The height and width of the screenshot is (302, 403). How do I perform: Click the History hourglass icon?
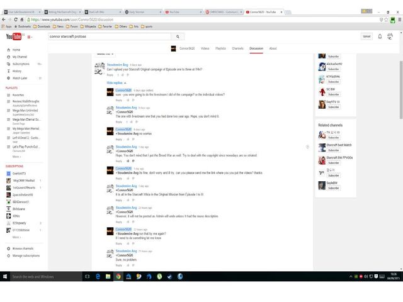click(x=8, y=71)
